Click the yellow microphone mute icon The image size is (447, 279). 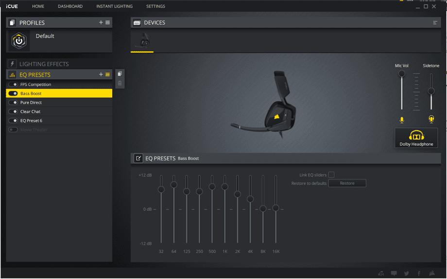[402, 120]
